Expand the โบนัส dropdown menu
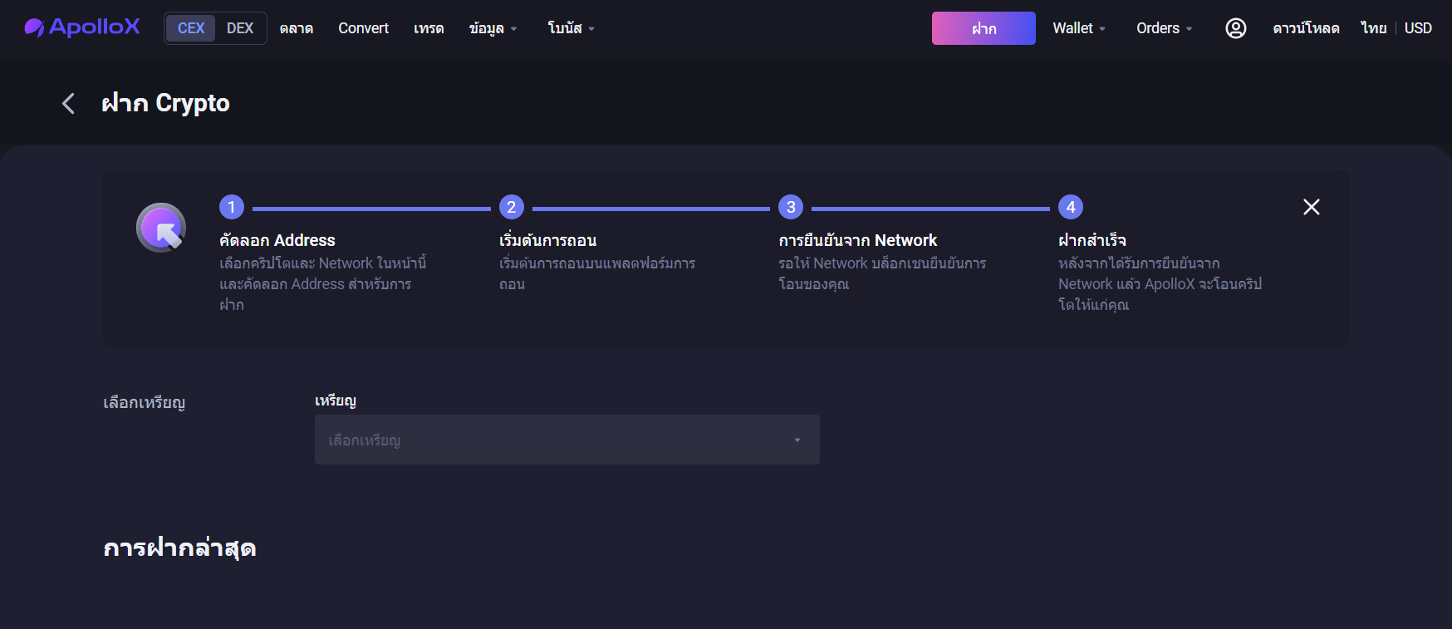 tap(571, 28)
